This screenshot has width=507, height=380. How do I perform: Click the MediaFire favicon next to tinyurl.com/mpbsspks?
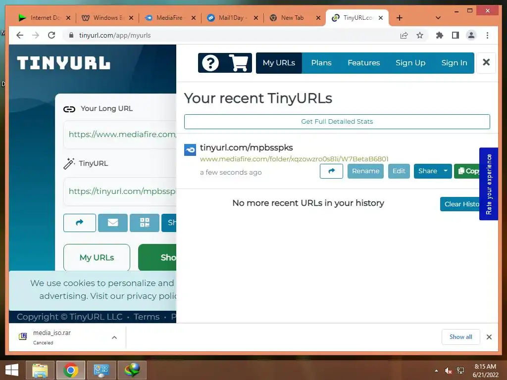click(x=190, y=150)
